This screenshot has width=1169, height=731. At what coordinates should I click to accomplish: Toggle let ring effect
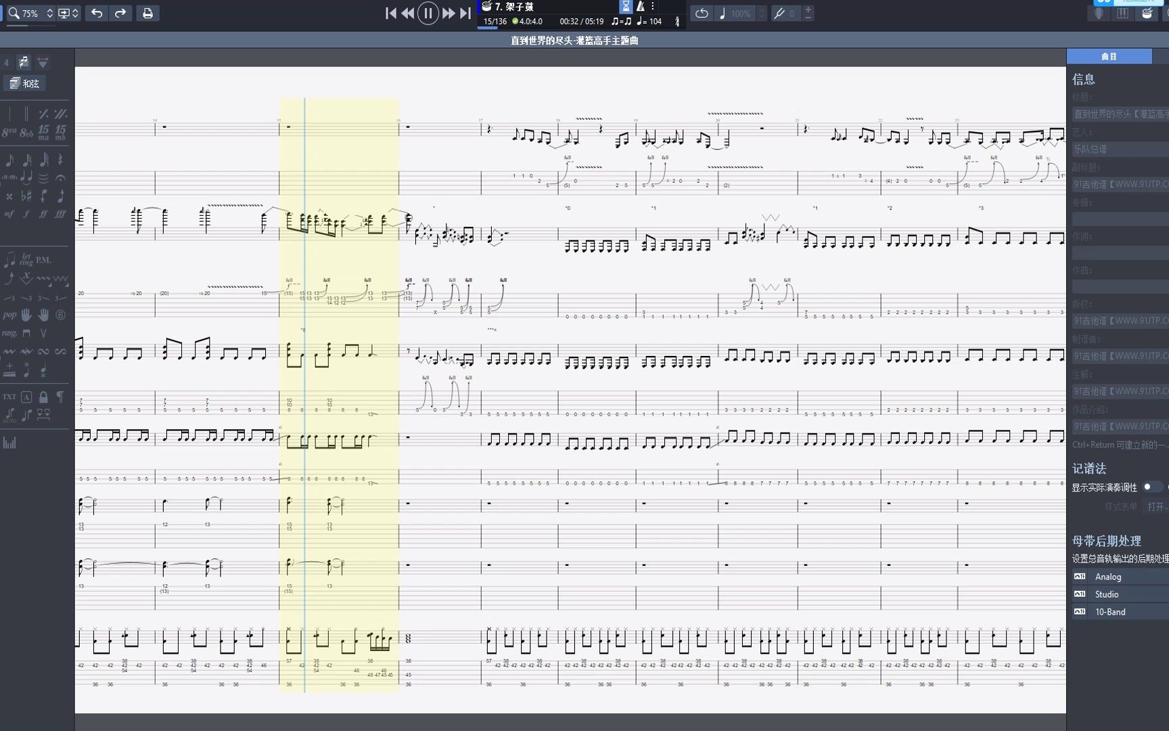coord(26,259)
